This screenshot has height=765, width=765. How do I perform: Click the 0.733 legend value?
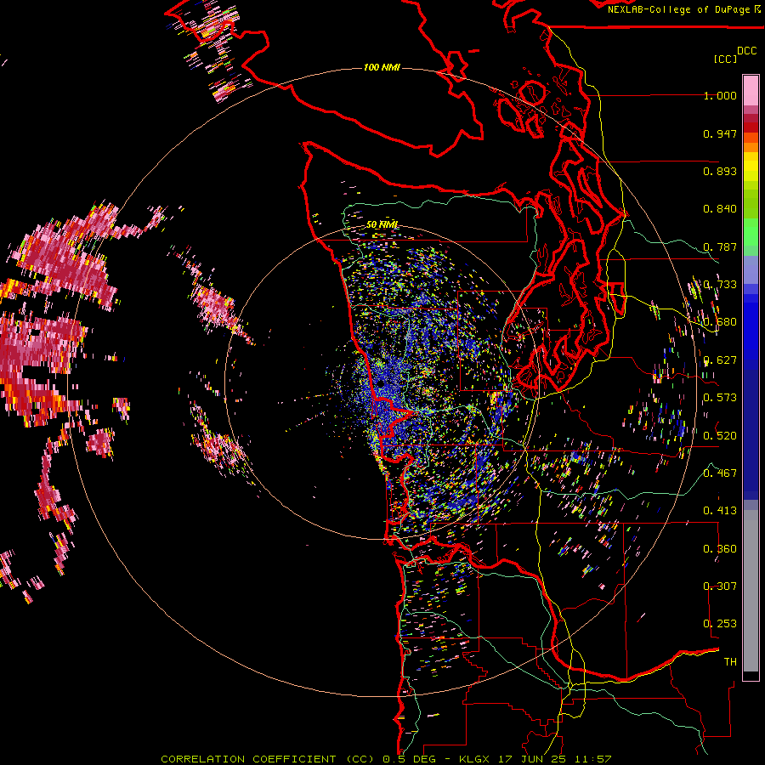pos(720,285)
